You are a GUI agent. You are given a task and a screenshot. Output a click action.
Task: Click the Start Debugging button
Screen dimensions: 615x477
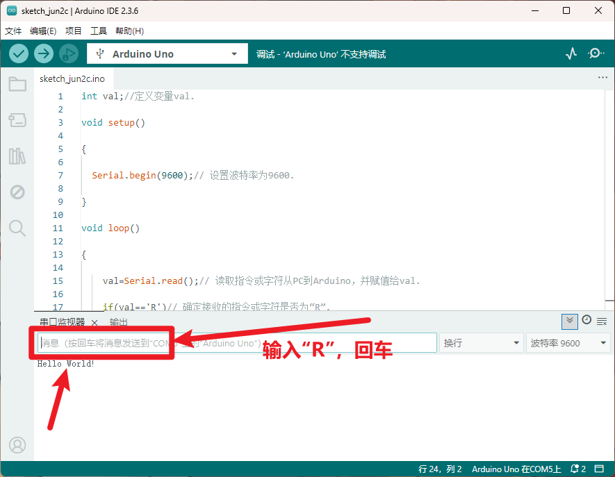69,53
